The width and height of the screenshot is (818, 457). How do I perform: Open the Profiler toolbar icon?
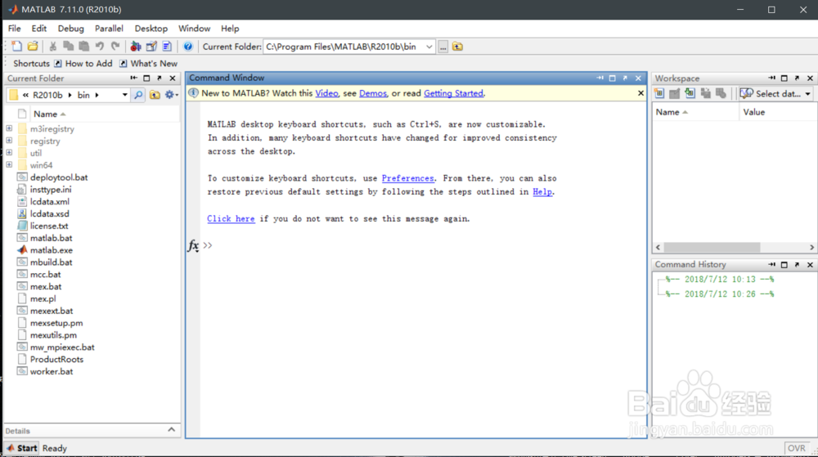[167, 47]
